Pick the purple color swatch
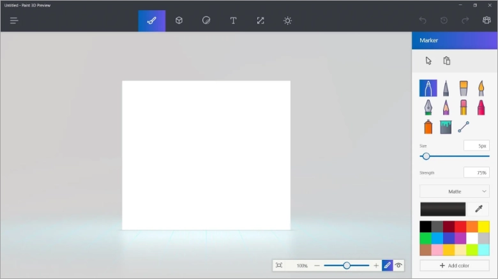This screenshot has height=279, width=498. [460, 238]
